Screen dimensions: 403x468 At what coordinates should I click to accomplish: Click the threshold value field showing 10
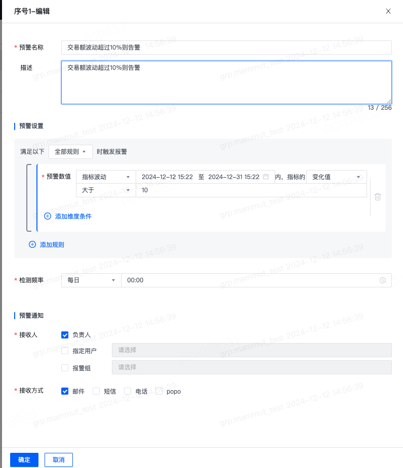[251, 190]
